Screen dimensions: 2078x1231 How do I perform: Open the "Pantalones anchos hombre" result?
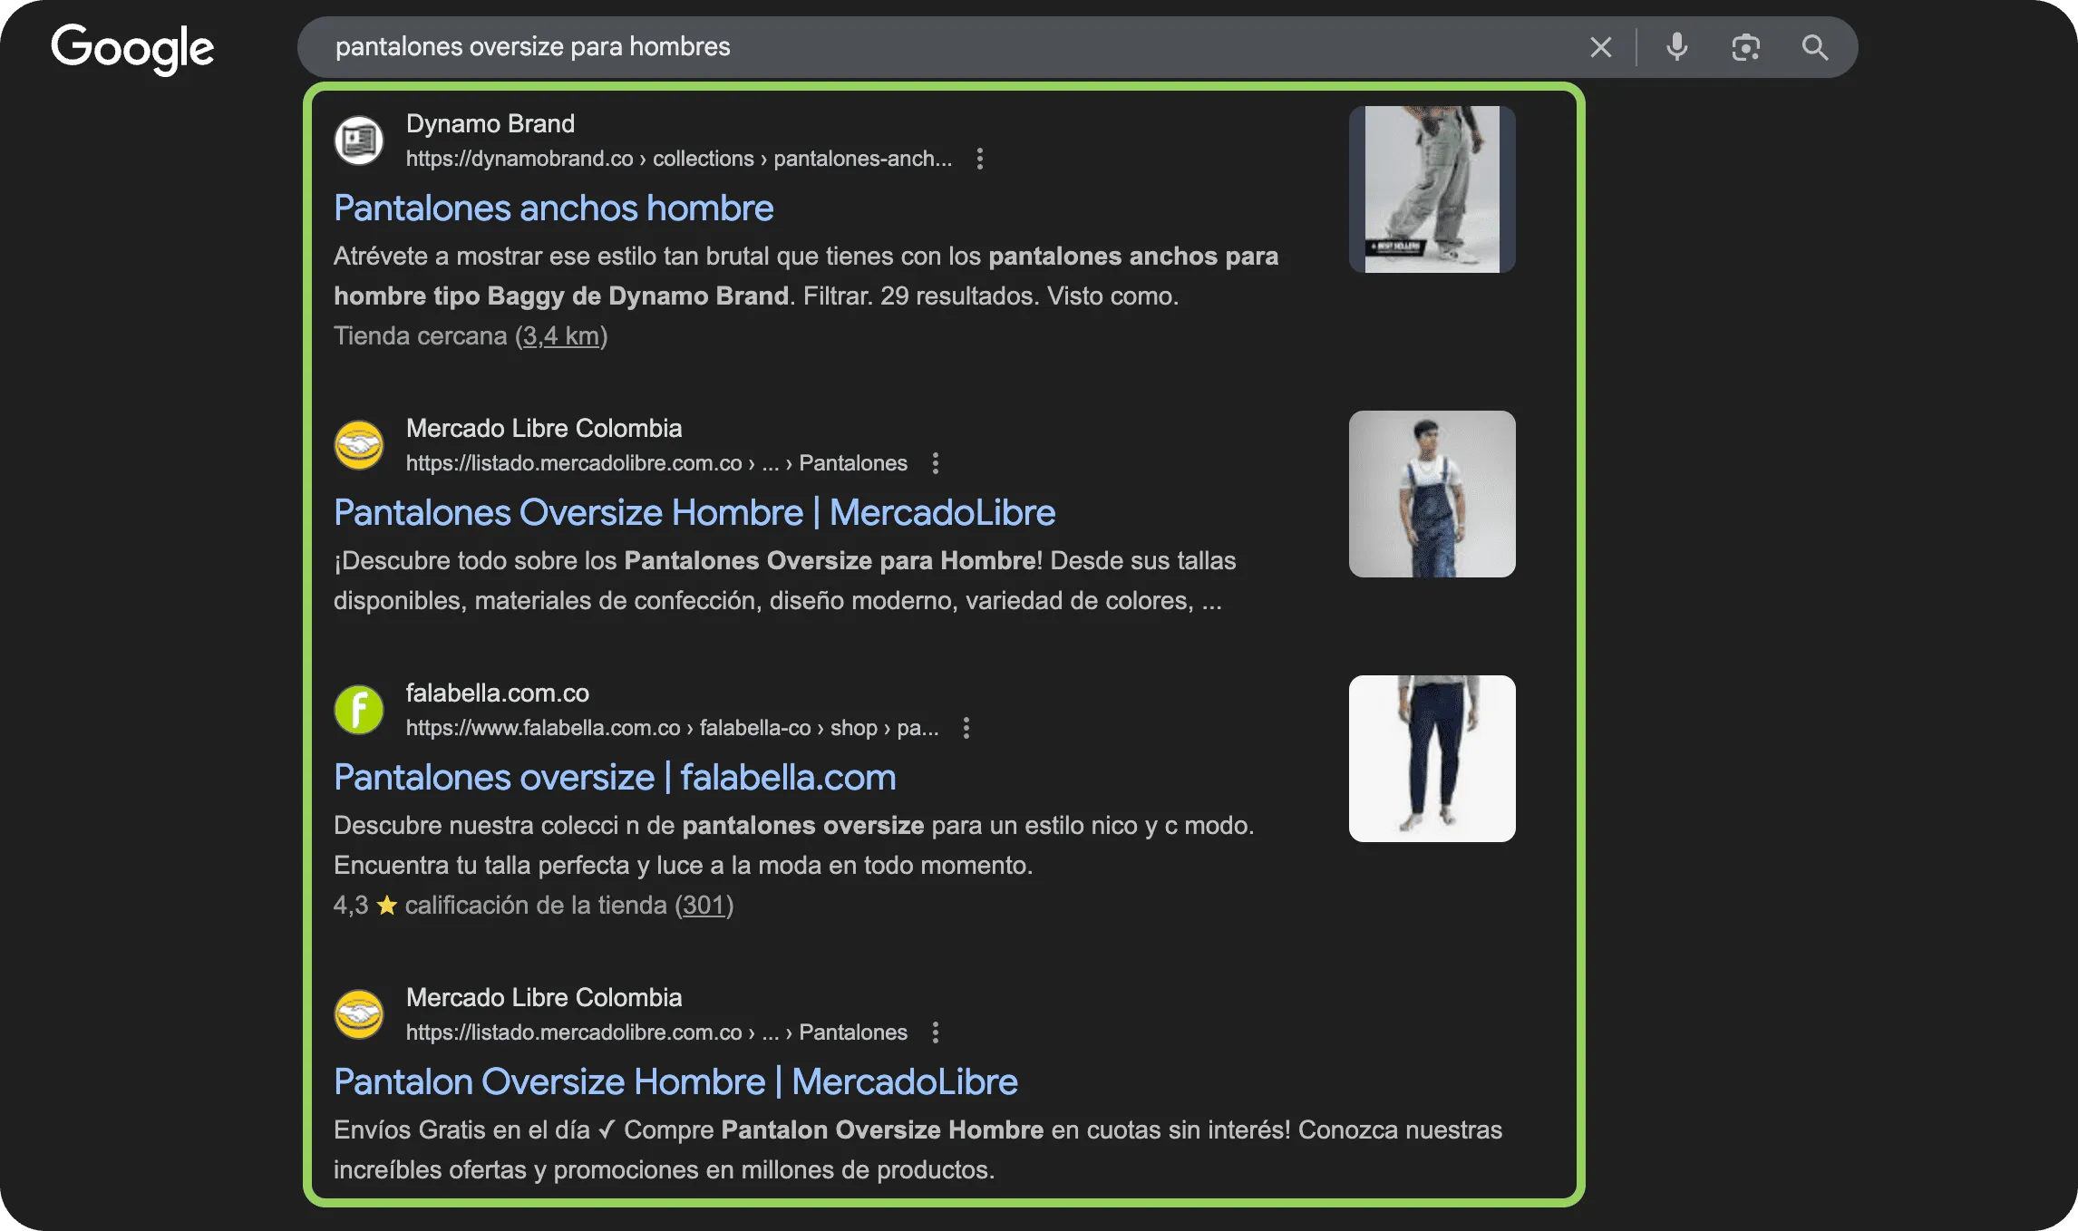[x=553, y=208]
